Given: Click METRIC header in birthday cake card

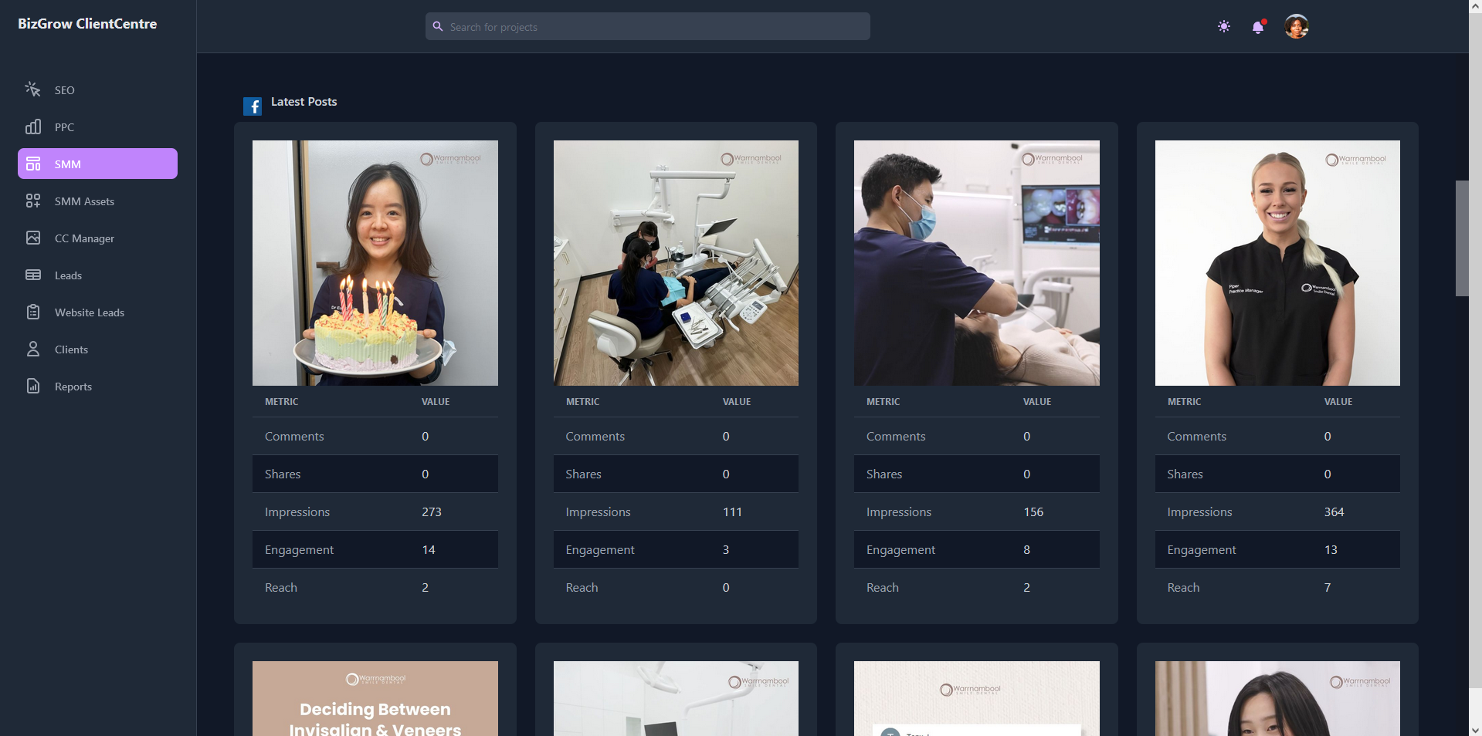Looking at the screenshot, I should tap(281, 402).
